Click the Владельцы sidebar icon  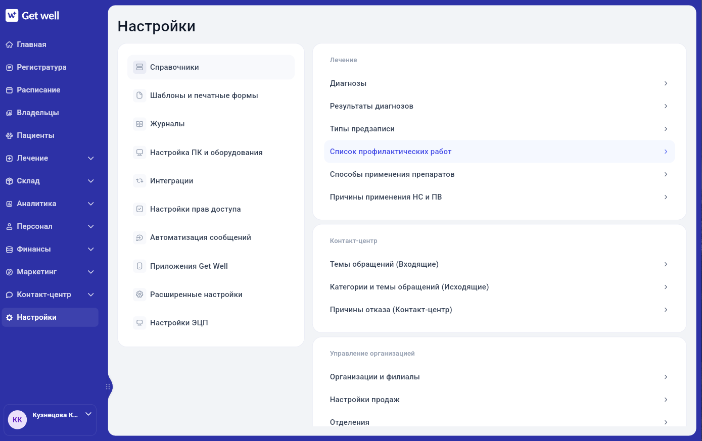9,113
